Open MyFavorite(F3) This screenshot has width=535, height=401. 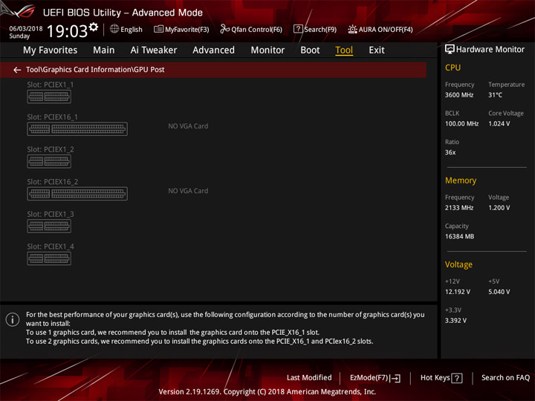click(181, 29)
